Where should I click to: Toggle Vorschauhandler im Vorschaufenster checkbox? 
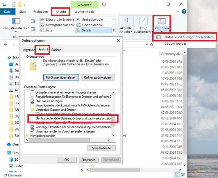tap(32, 131)
